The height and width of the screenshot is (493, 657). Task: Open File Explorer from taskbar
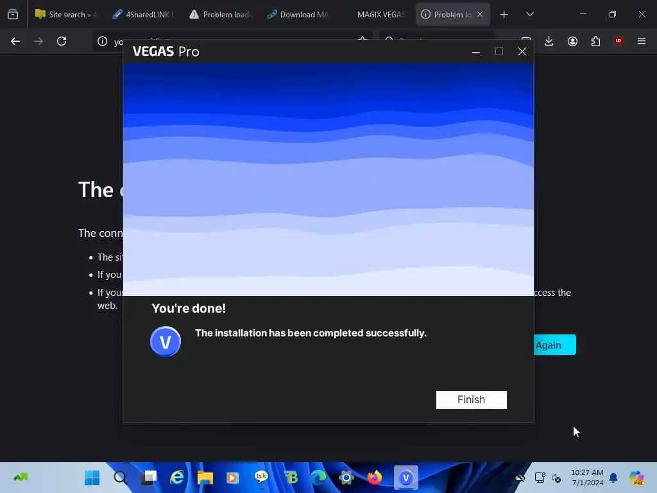click(x=205, y=478)
